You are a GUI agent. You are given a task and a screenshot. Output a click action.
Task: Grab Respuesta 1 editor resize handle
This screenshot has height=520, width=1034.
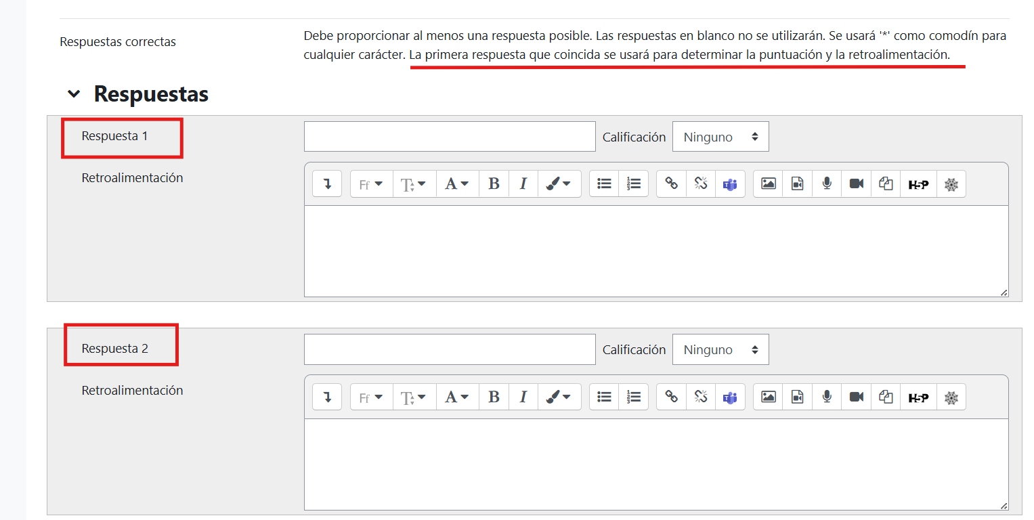click(x=1004, y=292)
